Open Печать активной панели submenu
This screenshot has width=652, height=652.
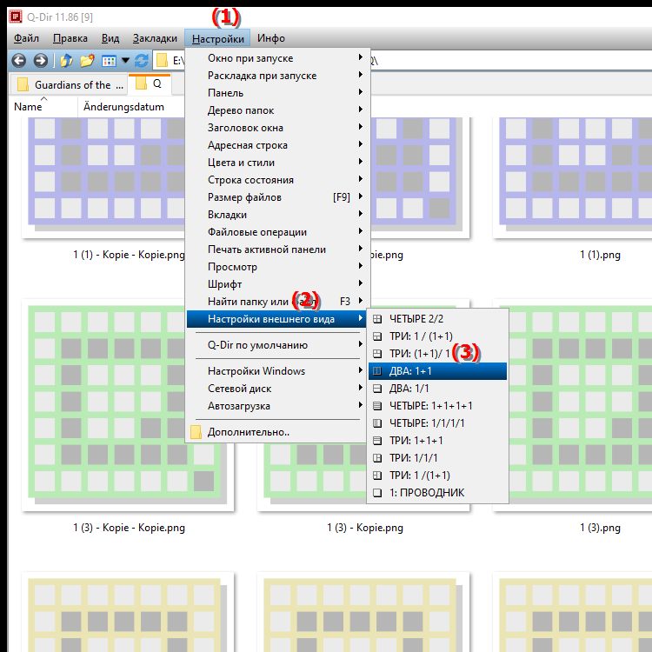pyautogui.click(x=277, y=249)
